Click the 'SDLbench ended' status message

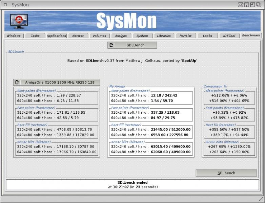132,182
